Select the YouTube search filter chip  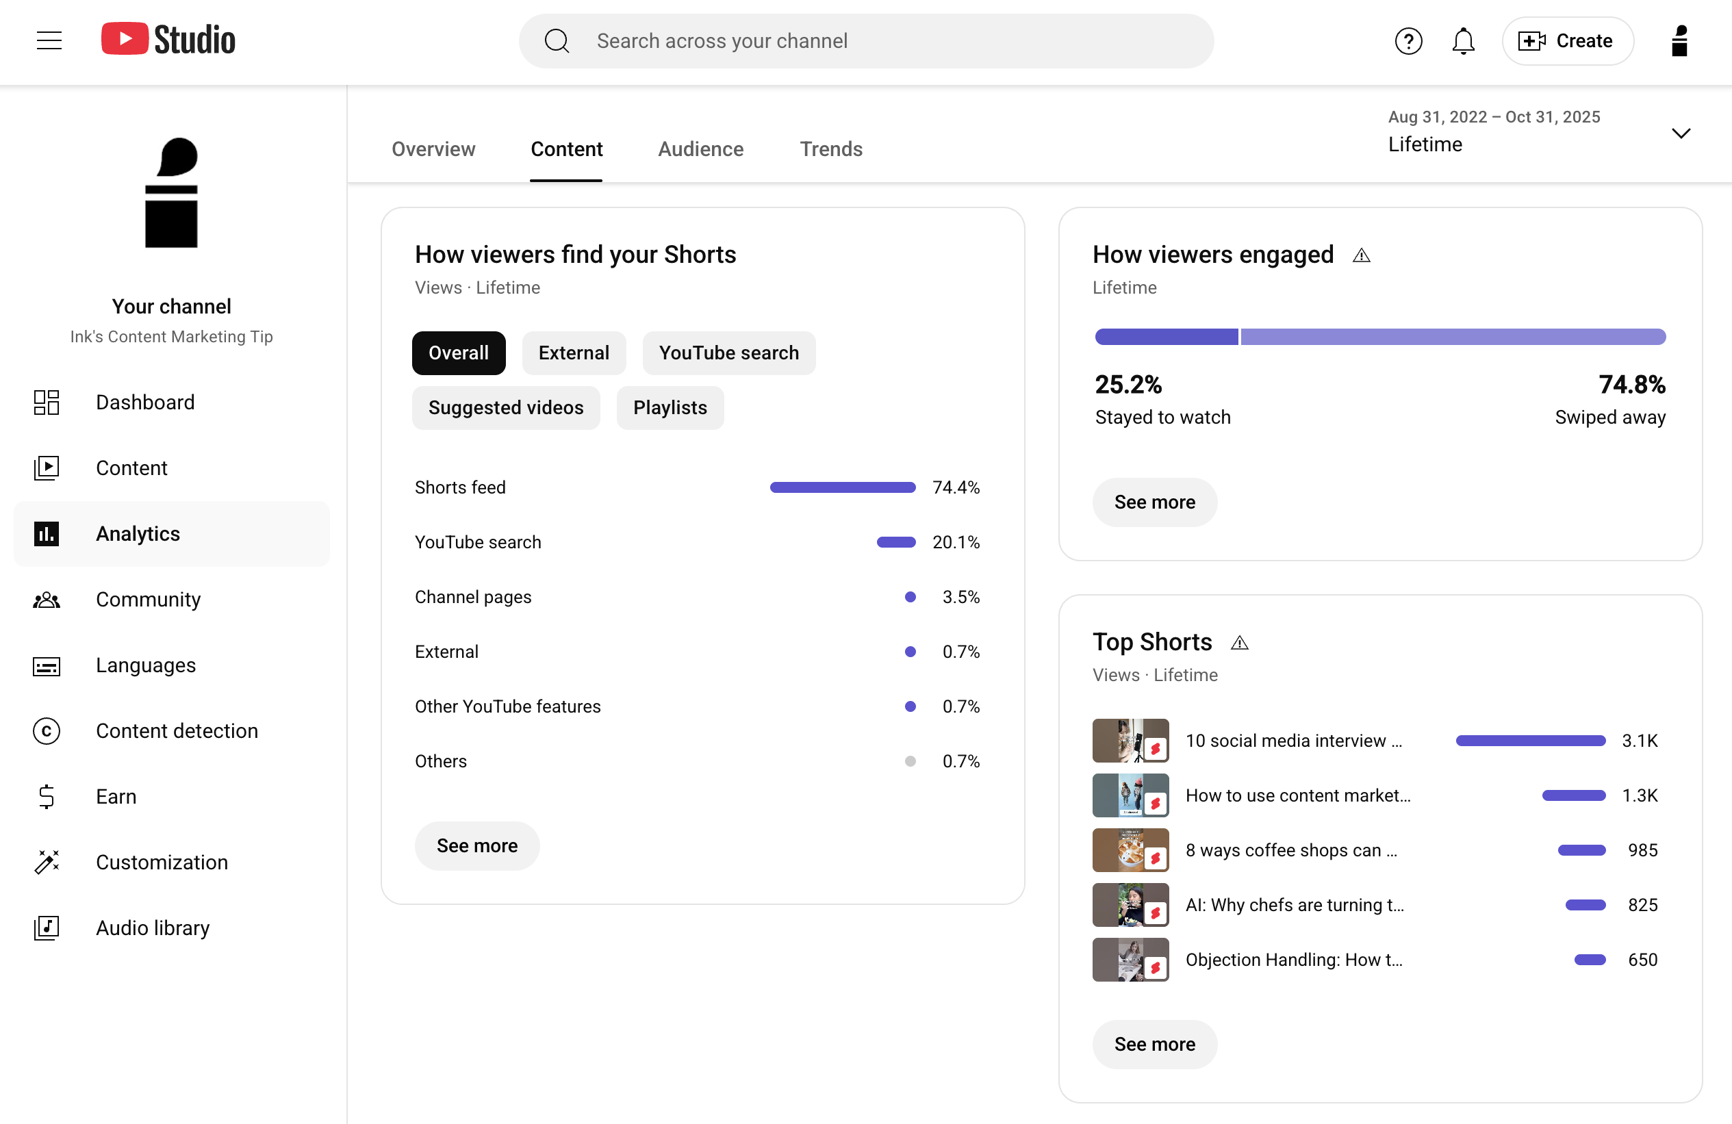pyautogui.click(x=728, y=353)
